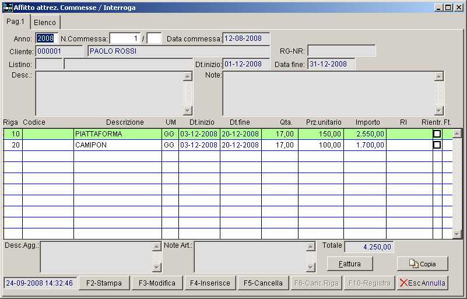This screenshot has width=467, height=299.
Task: Click the Anno field showing 2008
Action: [x=46, y=38]
